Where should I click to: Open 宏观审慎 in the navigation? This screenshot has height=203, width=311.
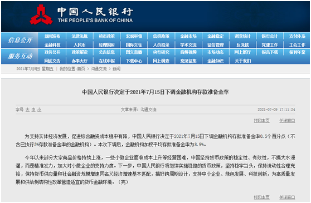click(134, 36)
